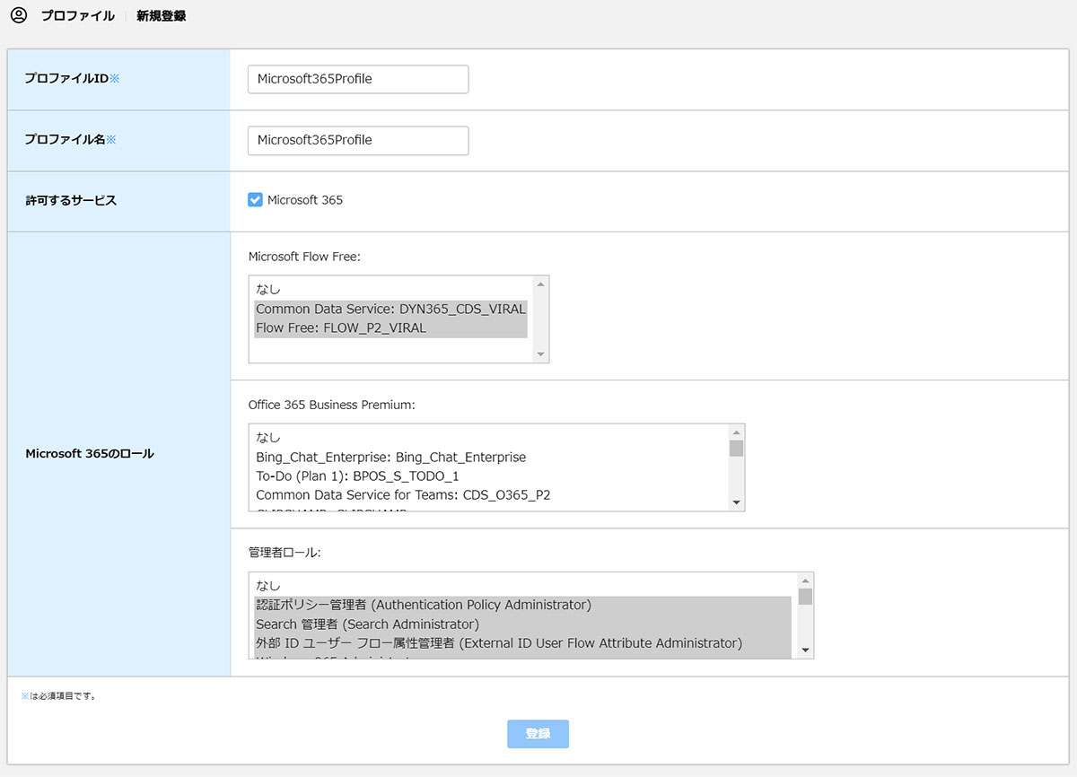Select External ID User Flow Attribute Administrator
Viewport: 1077px width, 777px height.
pyautogui.click(x=523, y=643)
